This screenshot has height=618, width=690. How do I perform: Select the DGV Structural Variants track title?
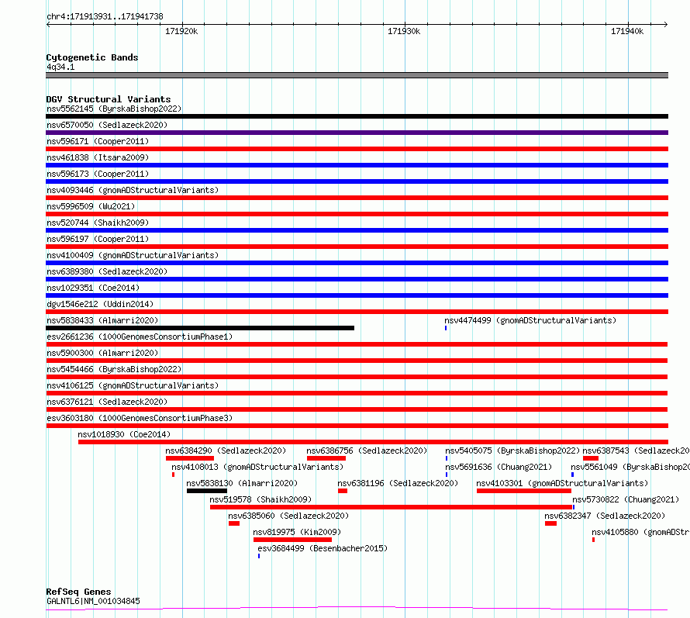[109, 99]
